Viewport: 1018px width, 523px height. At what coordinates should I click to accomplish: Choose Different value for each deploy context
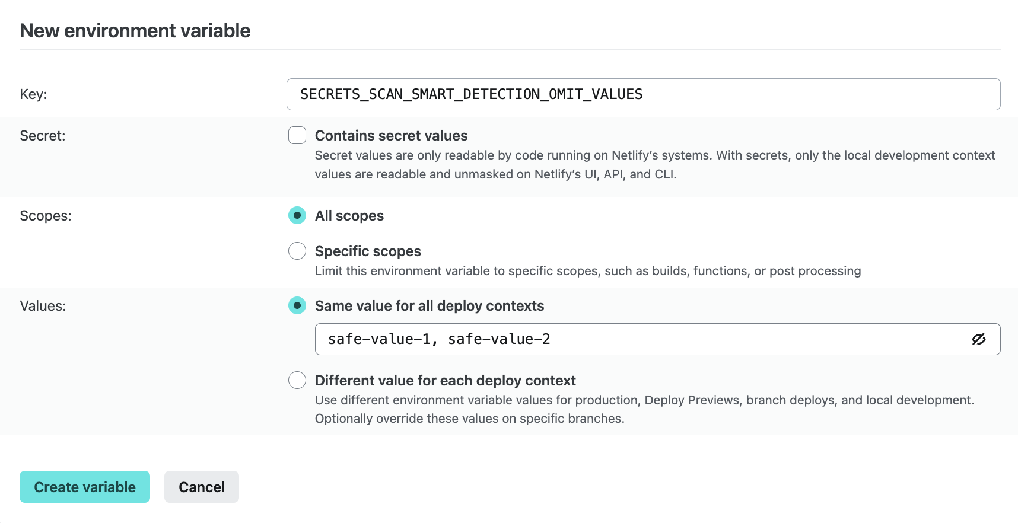point(297,380)
